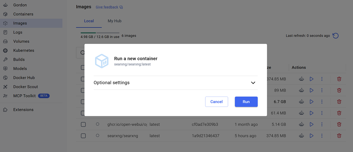Click image ID 1a9d21346437
Viewport: 353px width, 152px height.
click(x=205, y=136)
